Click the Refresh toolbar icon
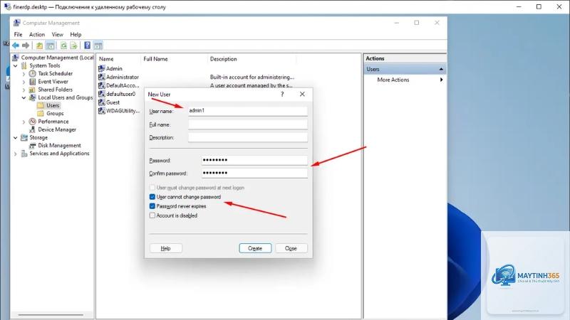Image resolution: width=570 pixels, height=320 pixels. [x=63, y=46]
